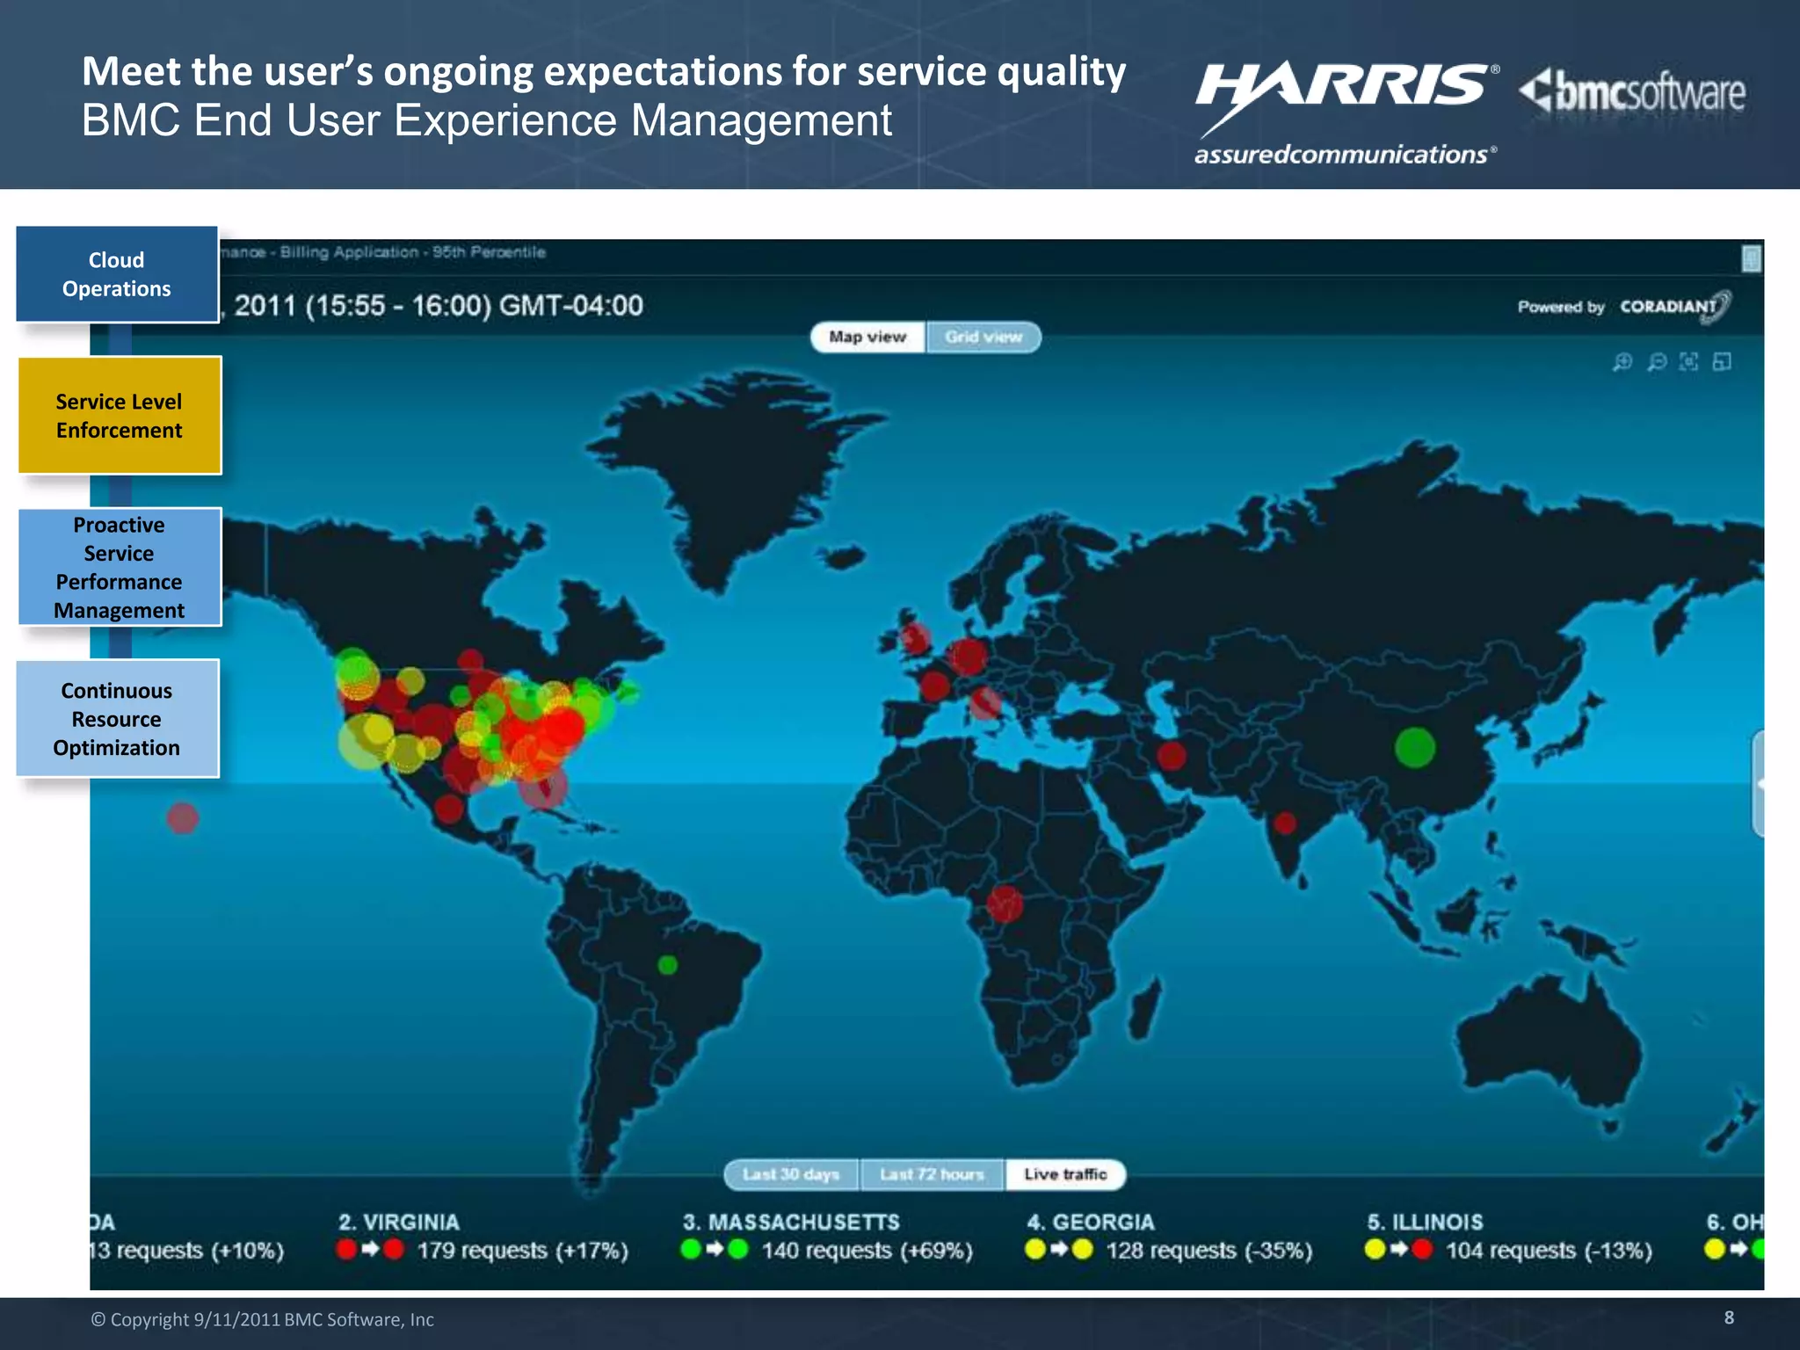Click the restore window layout icon
This screenshot has width=1800, height=1350.
click(x=1723, y=362)
